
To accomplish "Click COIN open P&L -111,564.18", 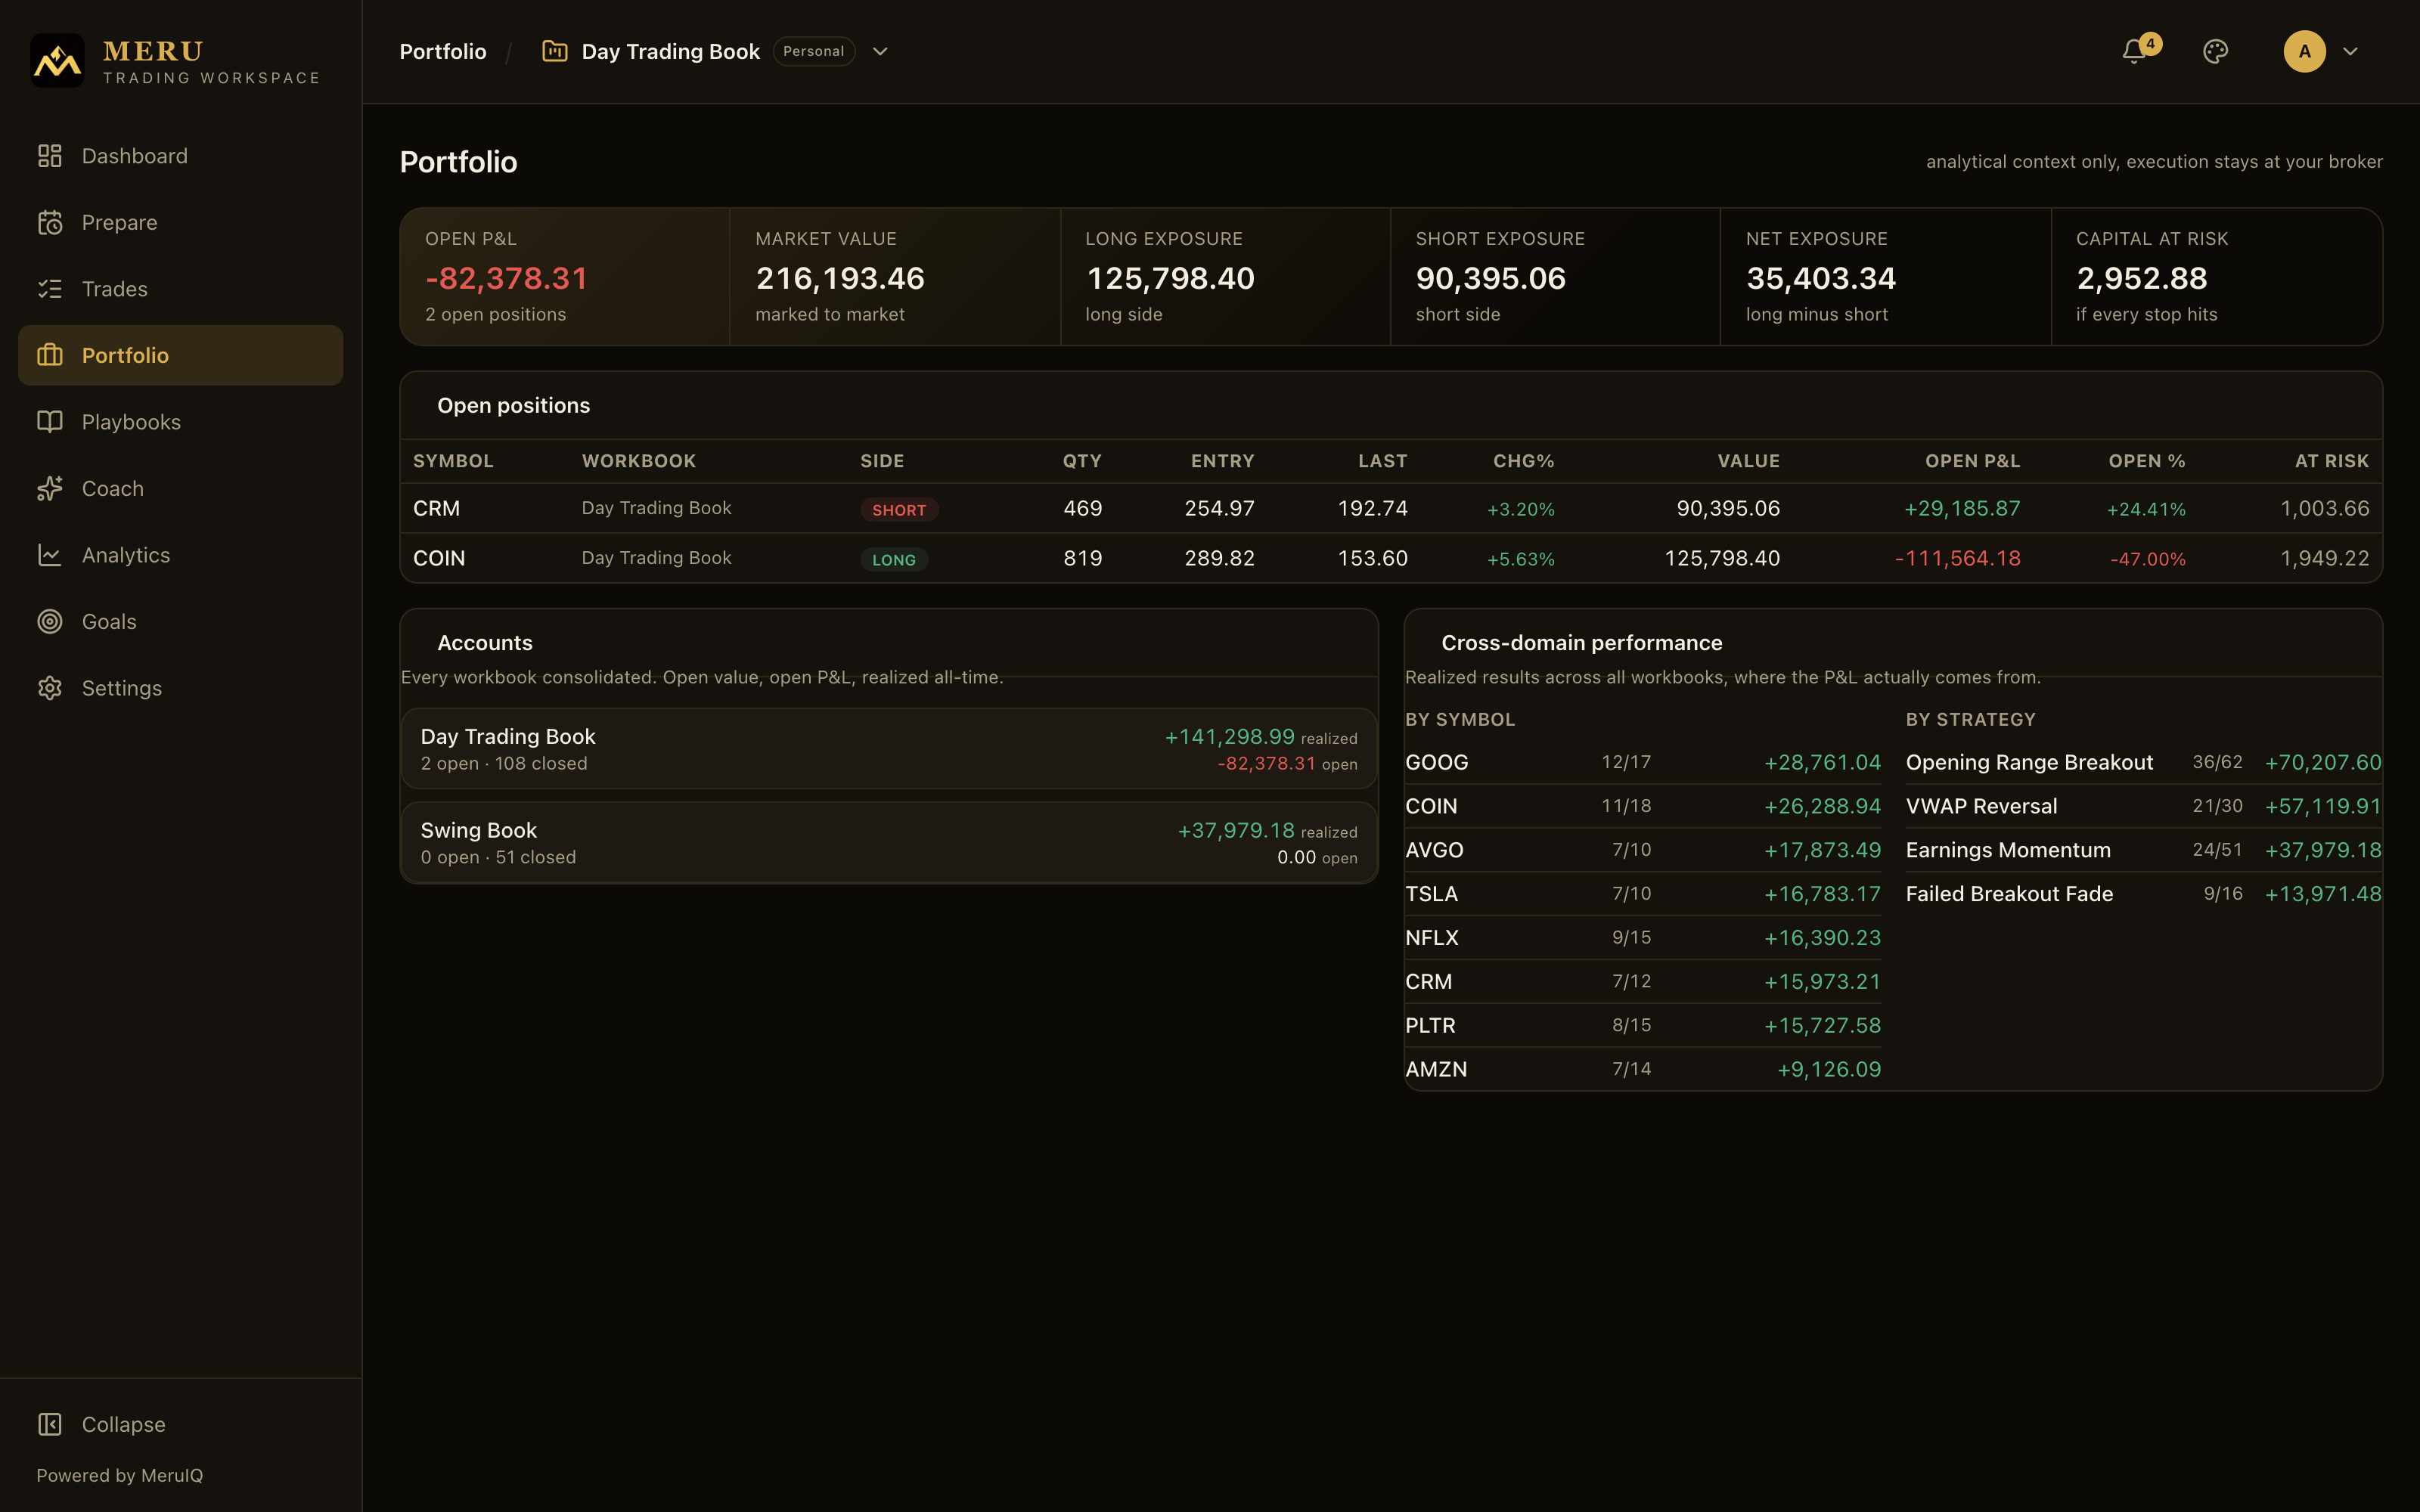I will click(1957, 558).
